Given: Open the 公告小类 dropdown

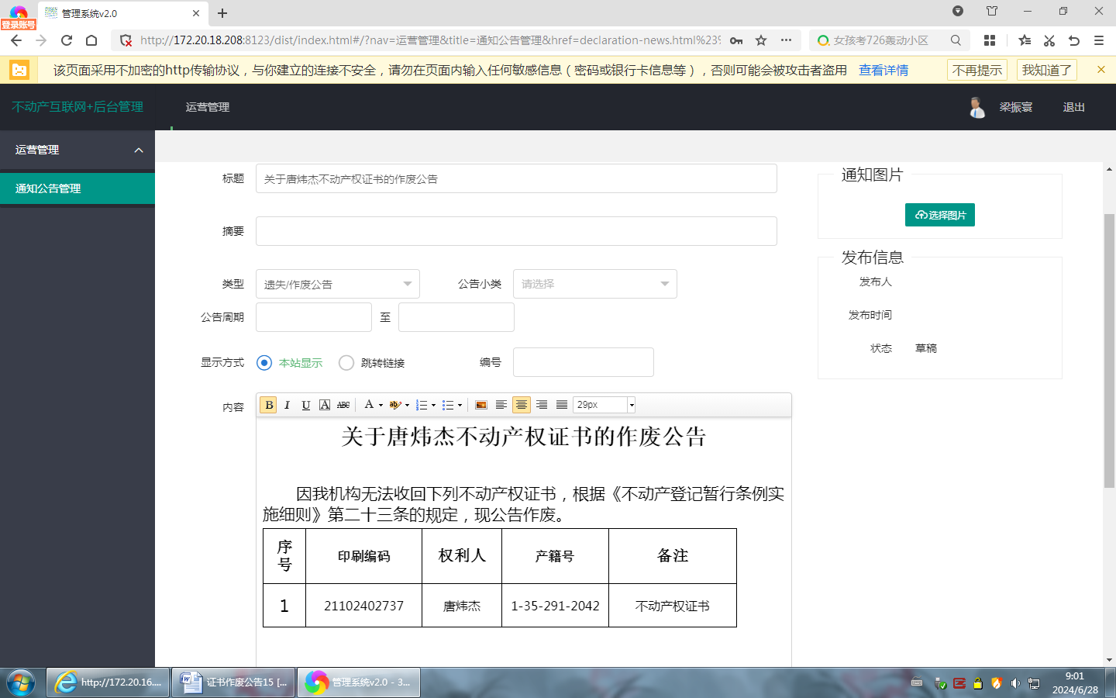Looking at the screenshot, I should [595, 284].
